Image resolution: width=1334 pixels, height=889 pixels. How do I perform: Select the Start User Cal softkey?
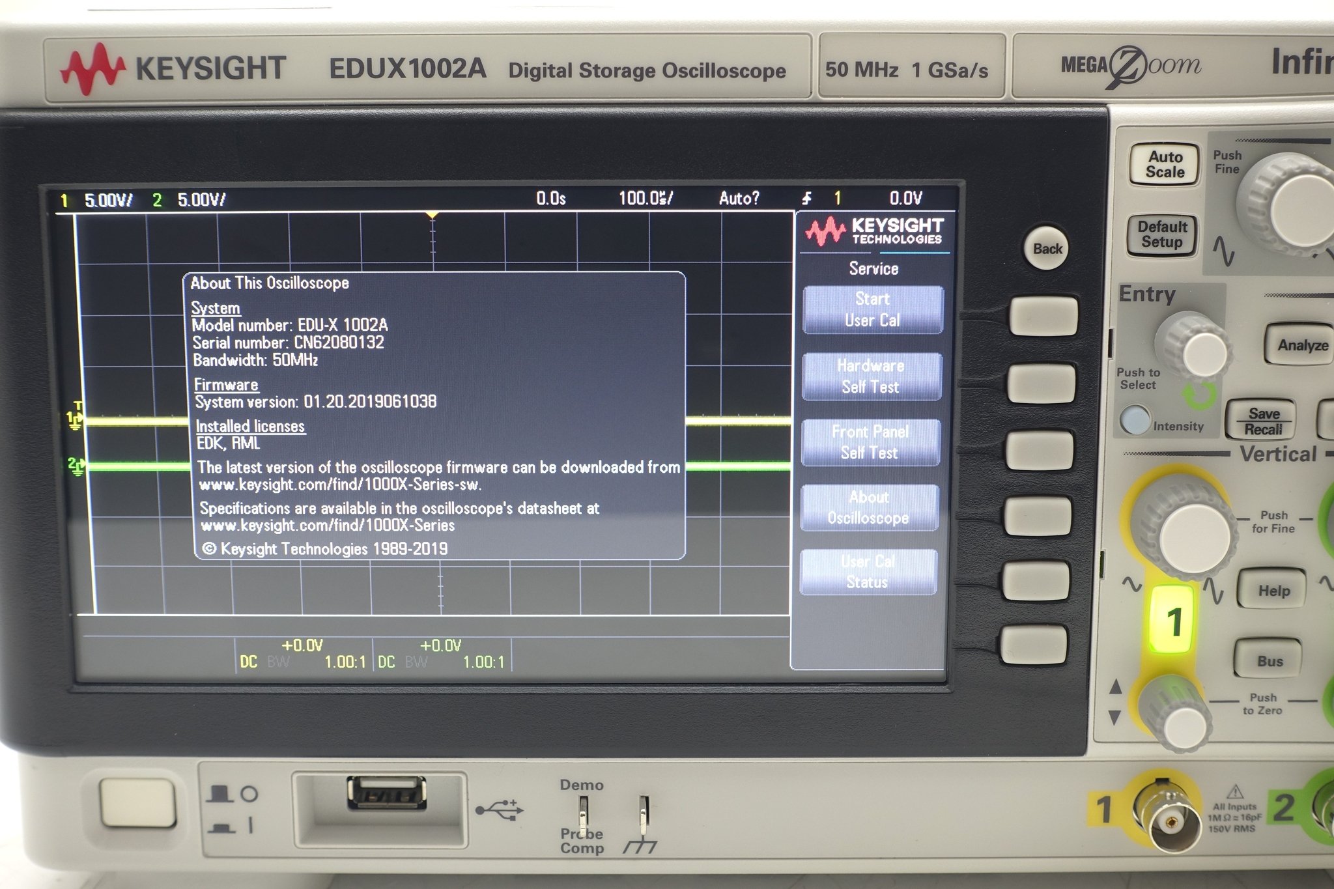click(x=873, y=310)
